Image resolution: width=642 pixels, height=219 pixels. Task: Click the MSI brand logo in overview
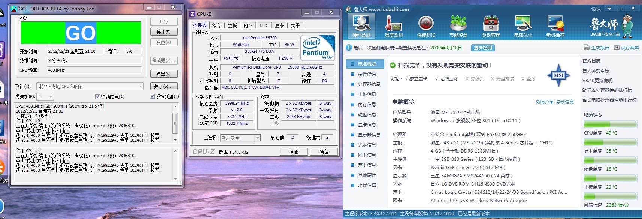point(558,75)
